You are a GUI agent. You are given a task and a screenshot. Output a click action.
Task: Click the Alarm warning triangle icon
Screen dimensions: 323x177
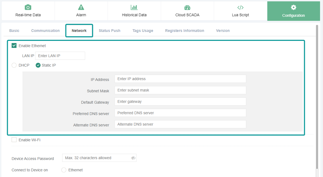click(x=81, y=8)
